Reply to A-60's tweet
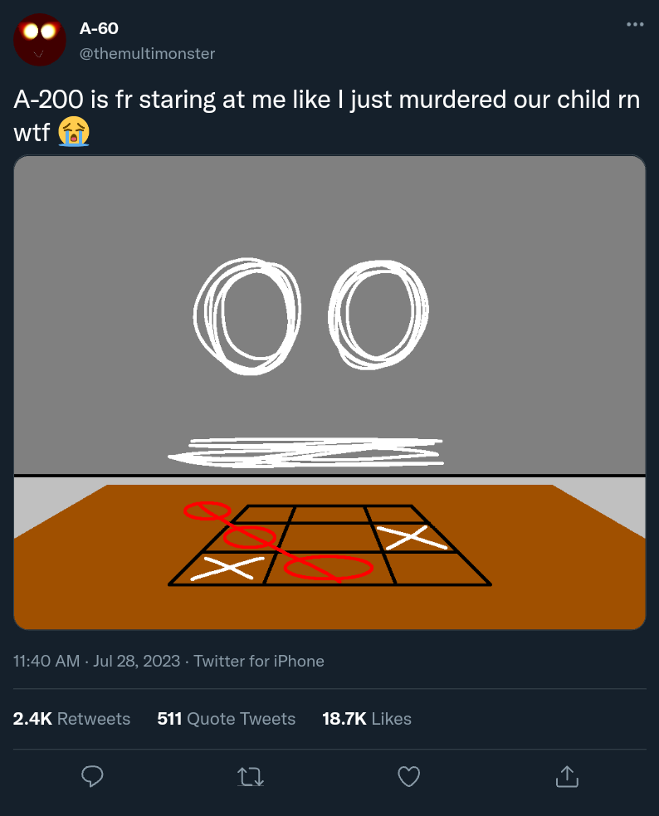 92,776
